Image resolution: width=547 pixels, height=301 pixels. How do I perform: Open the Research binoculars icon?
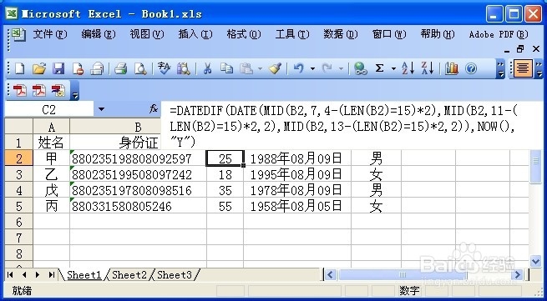click(x=183, y=68)
